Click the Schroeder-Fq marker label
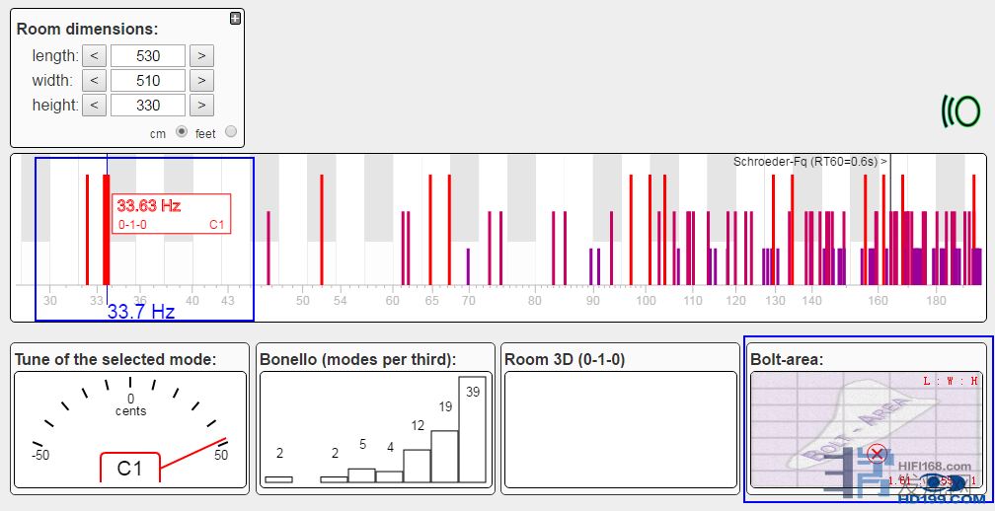 [x=809, y=162]
